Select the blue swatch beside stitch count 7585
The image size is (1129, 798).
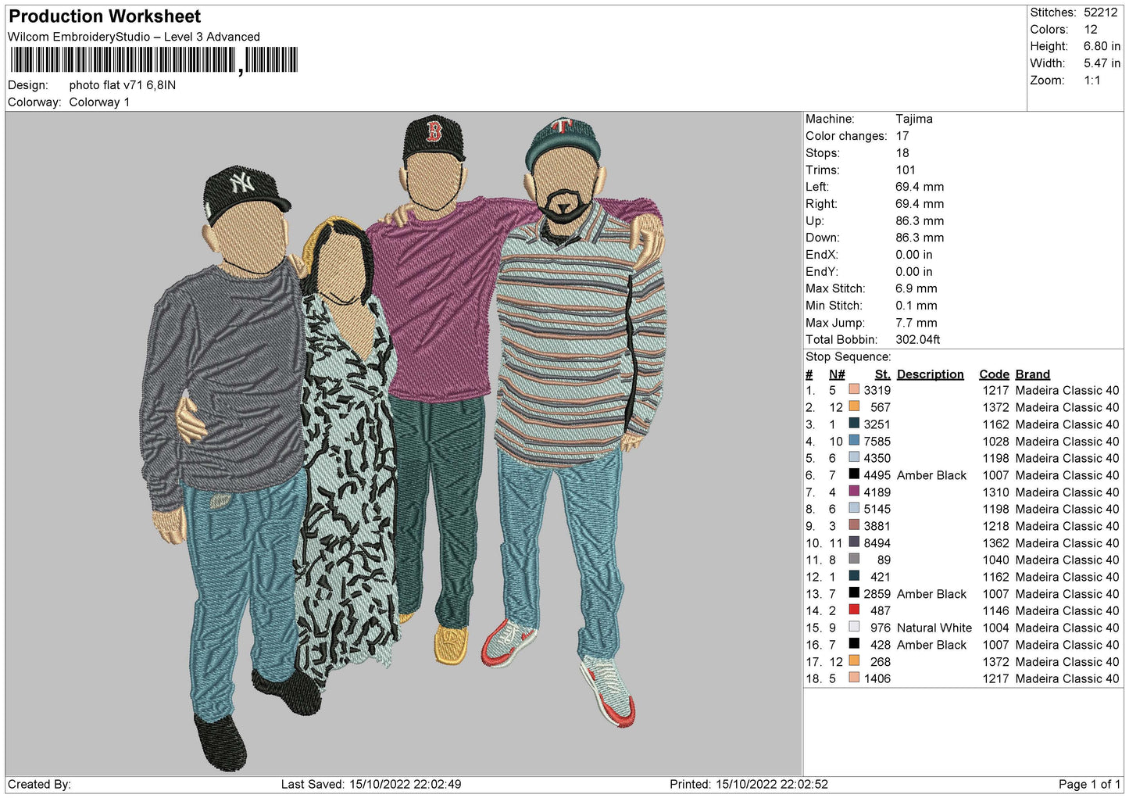(x=854, y=441)
